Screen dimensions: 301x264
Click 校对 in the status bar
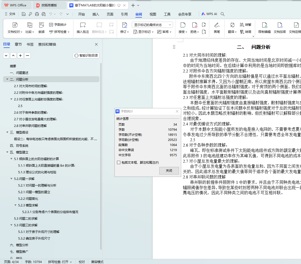point(82,262)
